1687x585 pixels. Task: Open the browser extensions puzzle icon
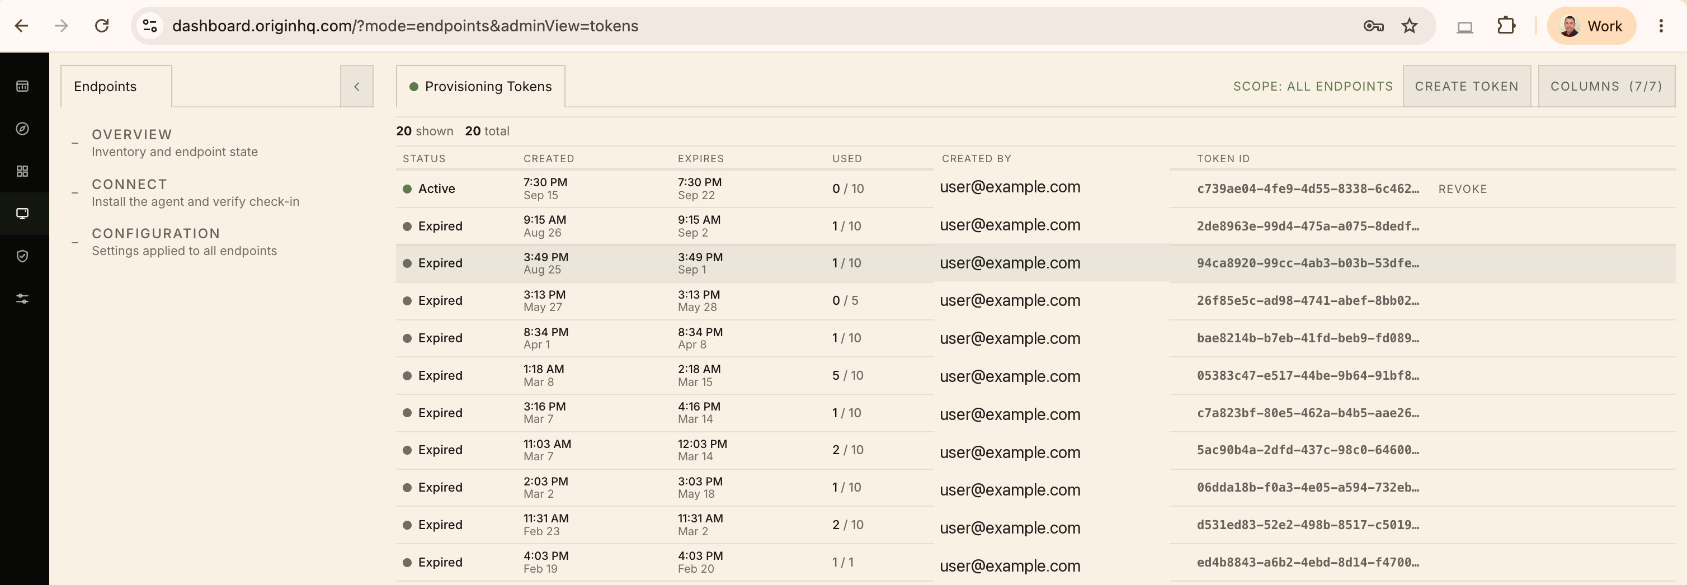(x=1506, y=26)
